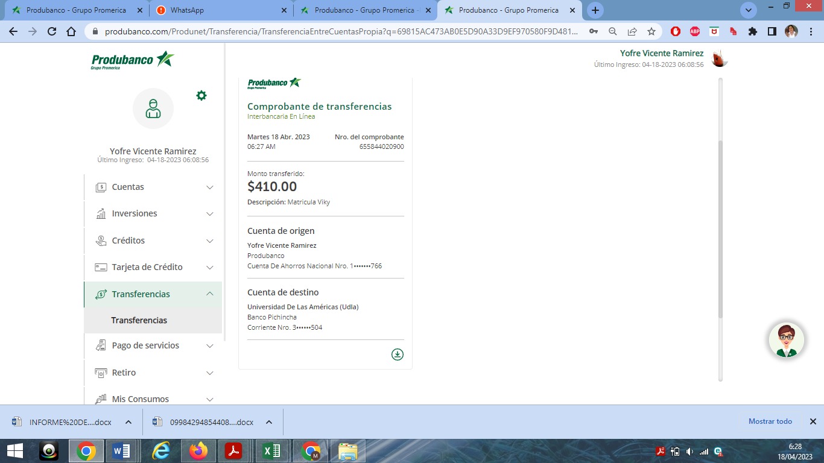Select the Transferencias submenu item
824x463 pixels.
point(139,320)
